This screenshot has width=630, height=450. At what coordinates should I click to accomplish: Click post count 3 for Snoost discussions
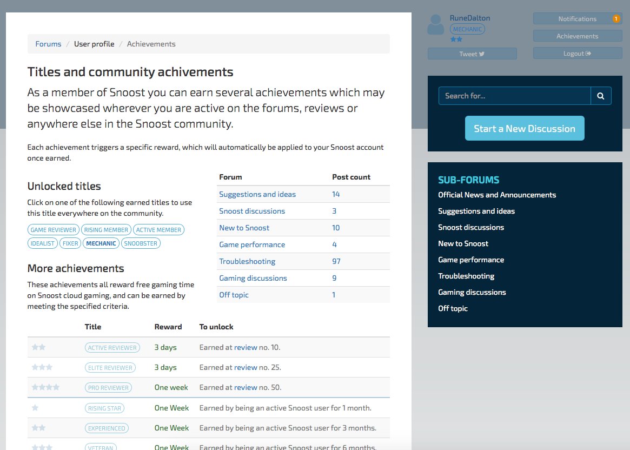coord(334,211)
